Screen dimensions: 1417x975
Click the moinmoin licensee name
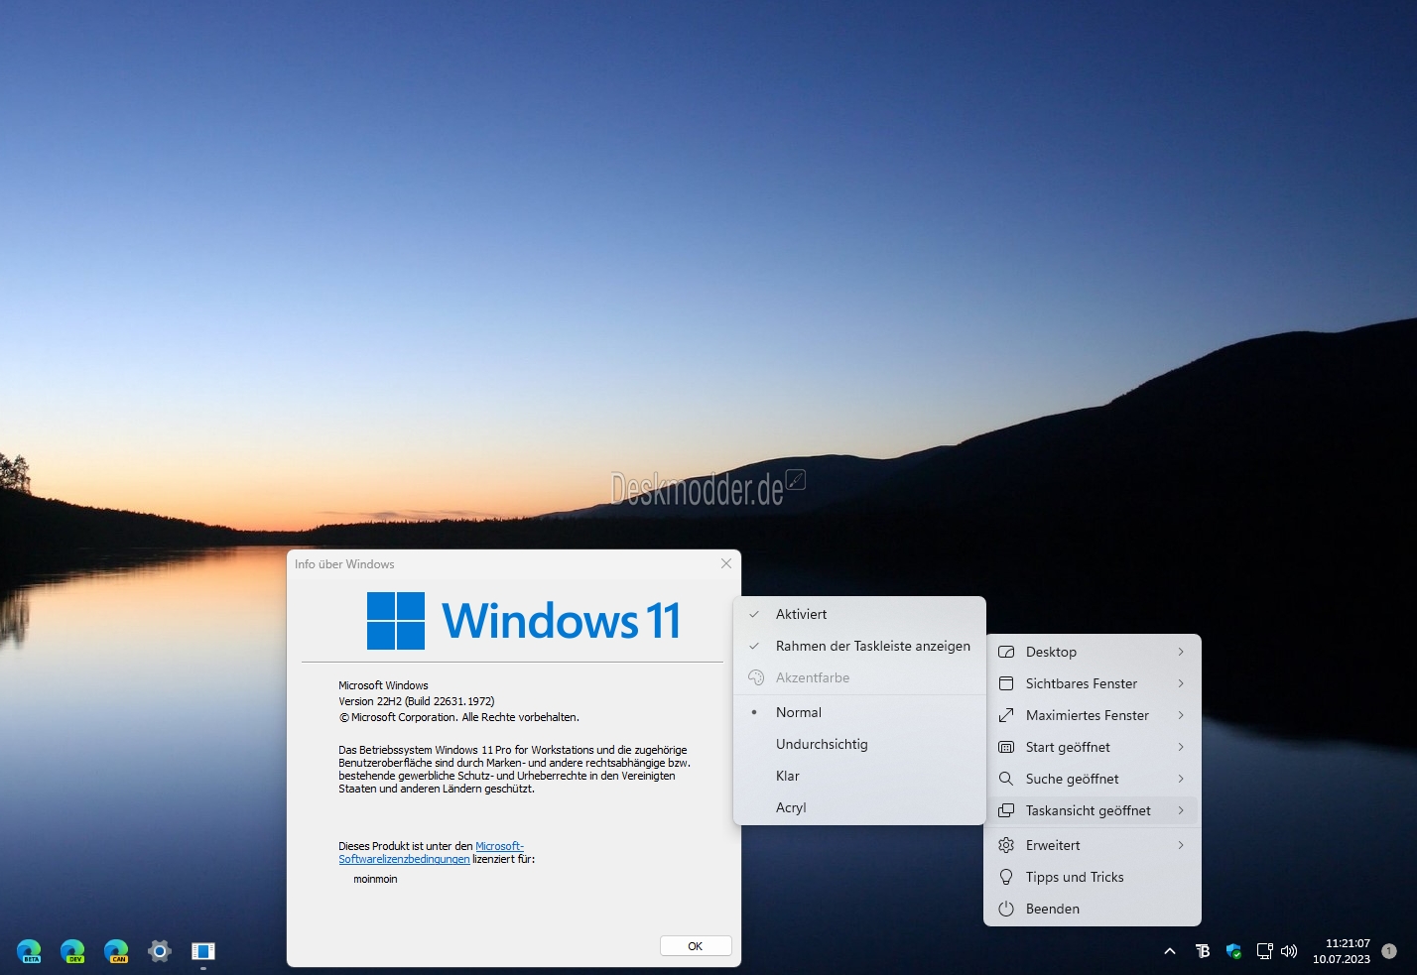pos(375,879)
